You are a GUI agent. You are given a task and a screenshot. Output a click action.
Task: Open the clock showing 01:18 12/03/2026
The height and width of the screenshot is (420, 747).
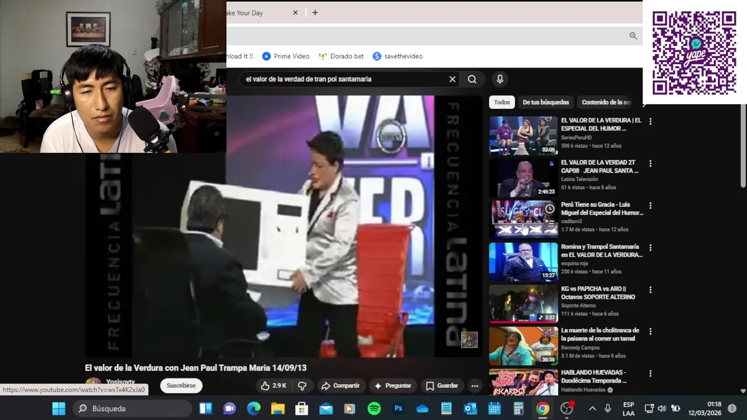pos(705,408)
